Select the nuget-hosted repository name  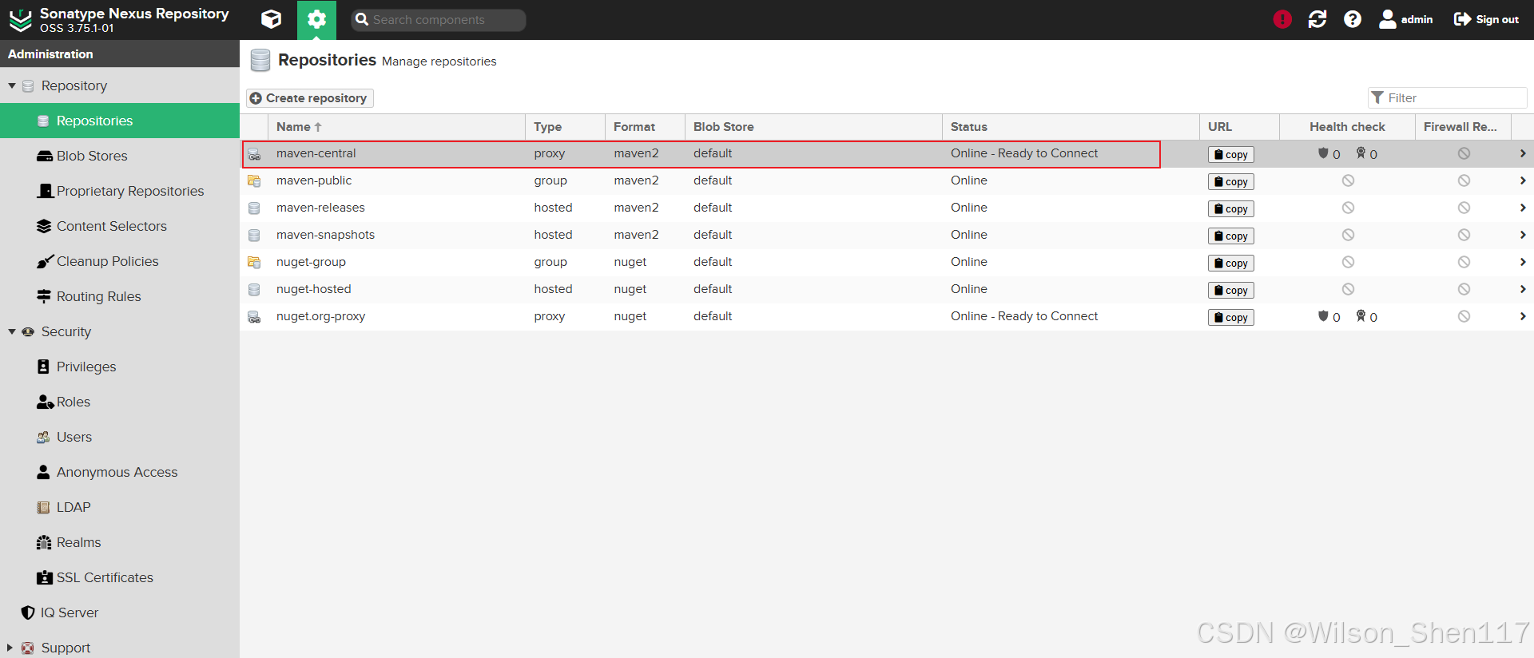pyautogui.click(x=314, y=289)
